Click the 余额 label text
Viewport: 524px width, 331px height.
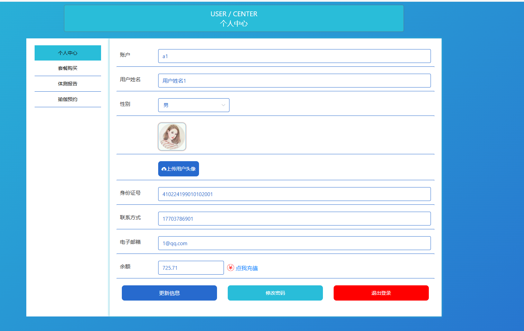click(x=125, y=266)
